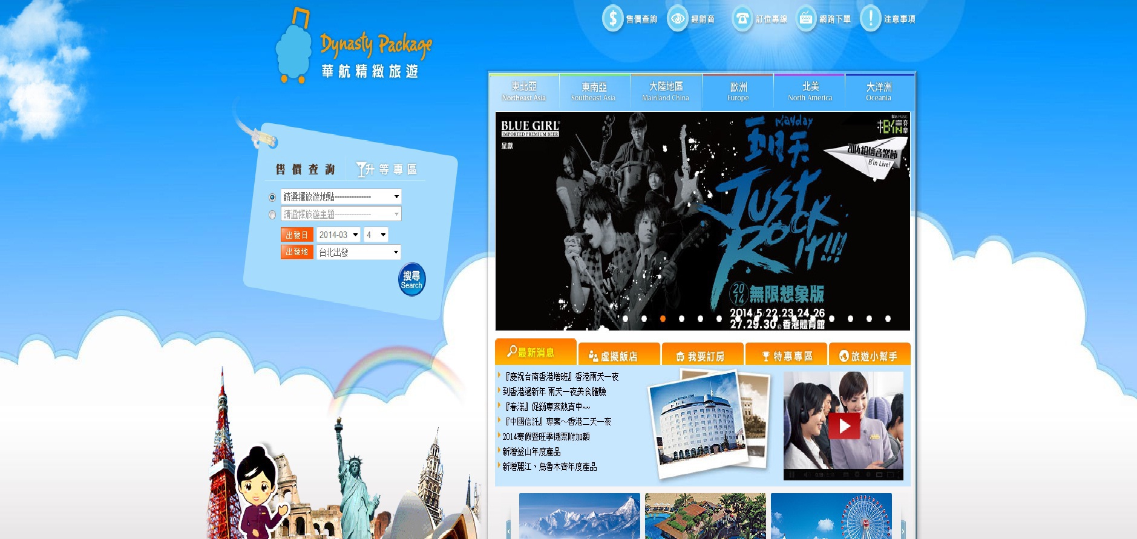Show previous destination thumbnails with left arrow
1137x539 pixels.
(508, 530)
